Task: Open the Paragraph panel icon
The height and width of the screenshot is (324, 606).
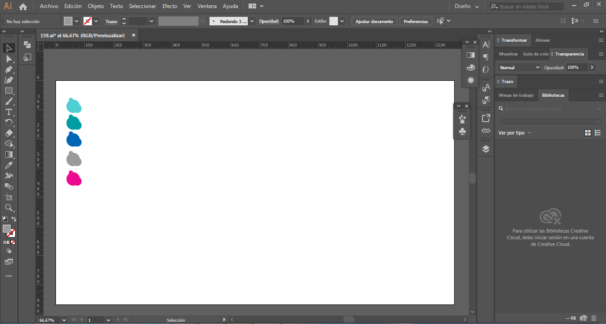Action: (486, 57)
